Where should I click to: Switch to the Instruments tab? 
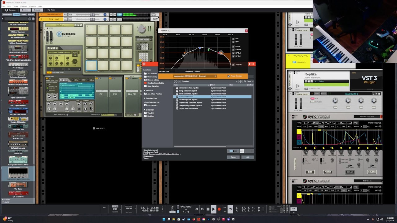click(7, 15)
